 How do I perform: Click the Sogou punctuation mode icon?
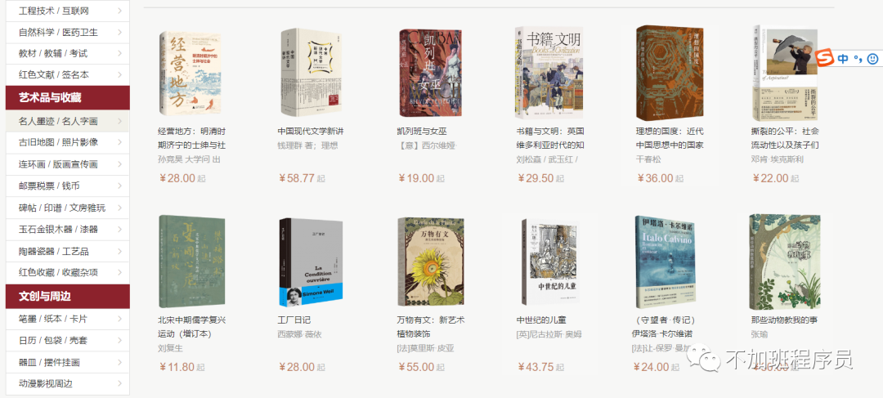coord(858,60)
